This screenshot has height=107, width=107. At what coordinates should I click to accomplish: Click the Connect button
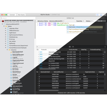pyautogui.click(x=12, y=15)
